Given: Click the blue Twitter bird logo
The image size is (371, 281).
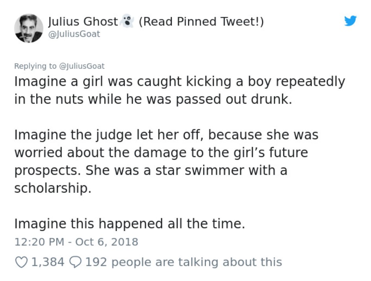Looking at the screenshot, I should pos(350,21).
